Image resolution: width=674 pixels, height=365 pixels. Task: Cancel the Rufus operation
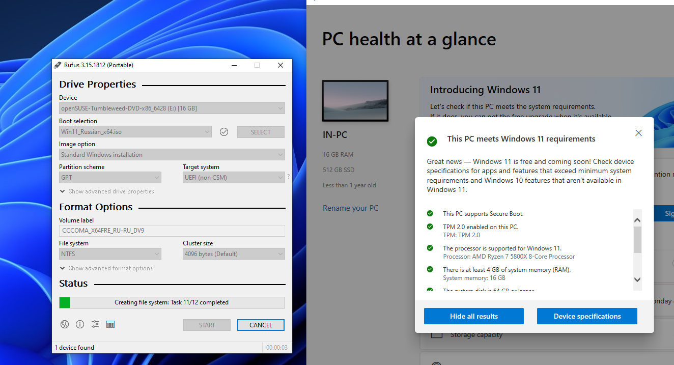pyautogui.click(x=261, y=325)
